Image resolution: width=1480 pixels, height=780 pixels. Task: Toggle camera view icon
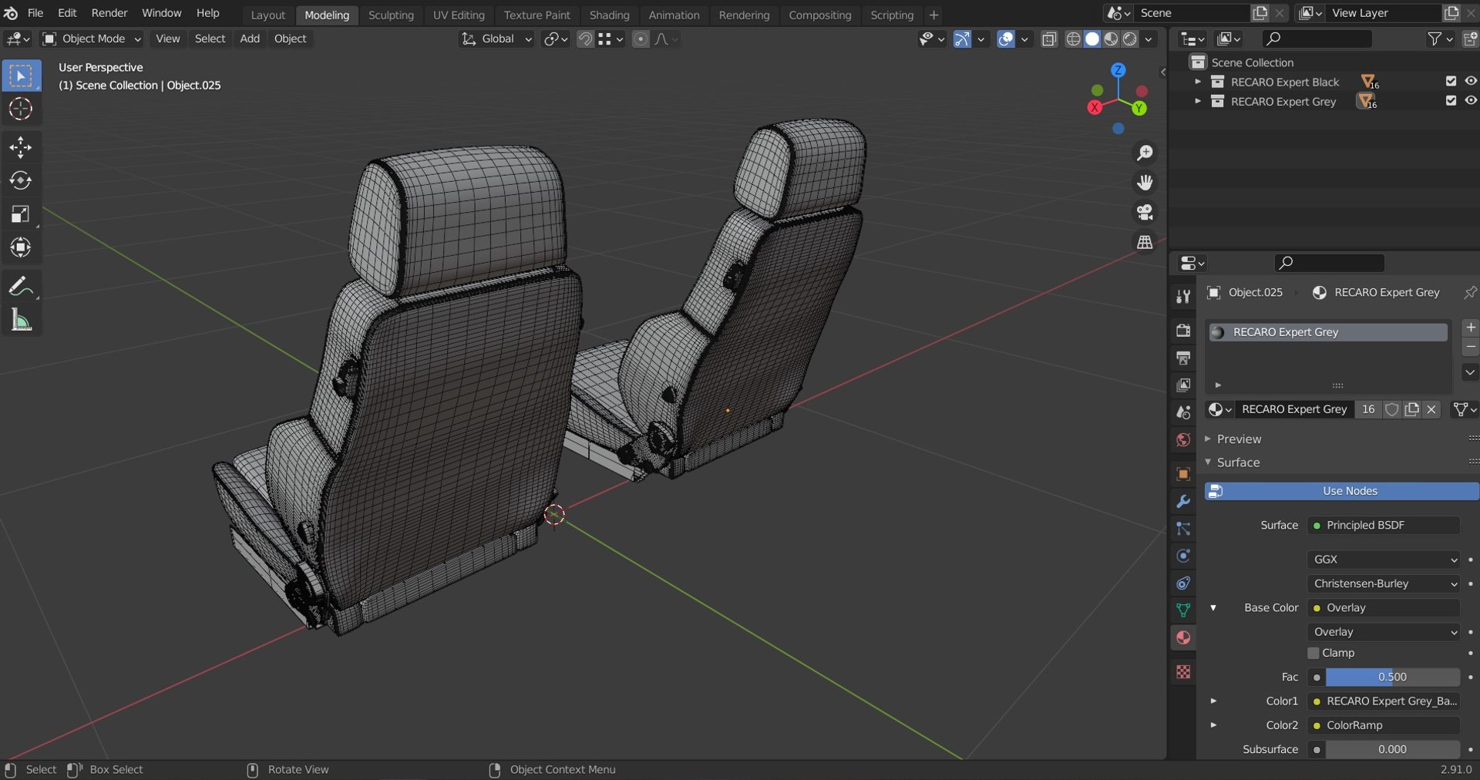pyautogui.click(x=1145, y=212)
